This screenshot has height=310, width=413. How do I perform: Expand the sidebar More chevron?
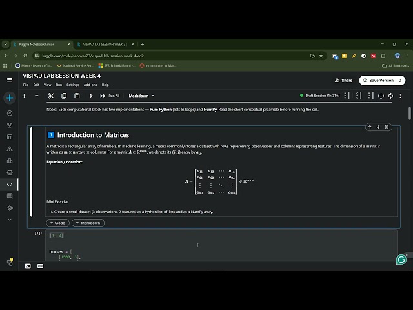coord(10,220)
